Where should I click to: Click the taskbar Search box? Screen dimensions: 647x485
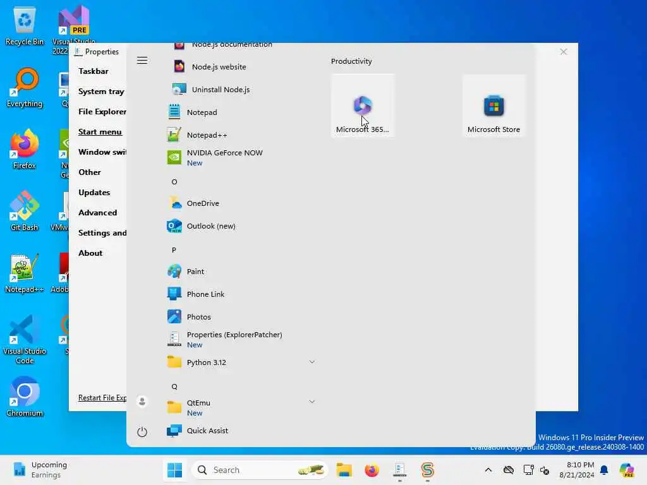tap(260, 470)
